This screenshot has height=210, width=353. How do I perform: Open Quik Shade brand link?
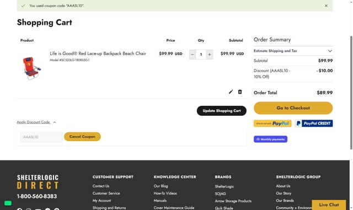coord(224,208)
